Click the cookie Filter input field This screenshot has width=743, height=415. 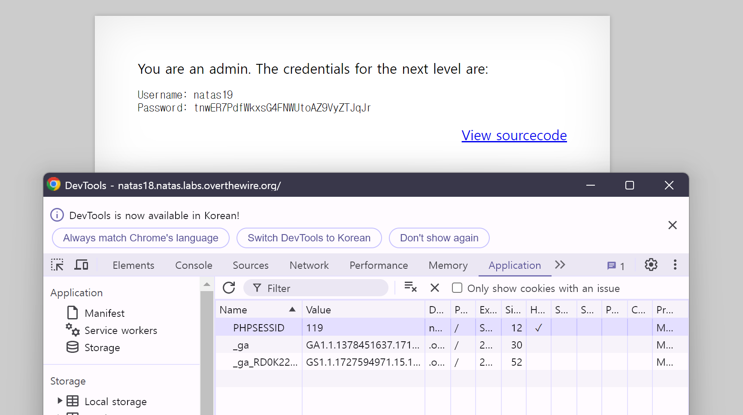tap(316, 288)
